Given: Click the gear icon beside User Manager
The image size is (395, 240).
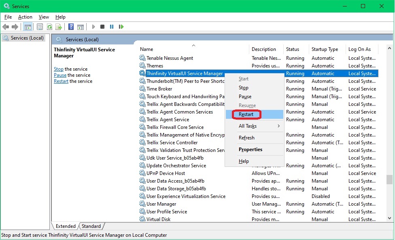Looking at the screenshot, I should tap(142, 204).
